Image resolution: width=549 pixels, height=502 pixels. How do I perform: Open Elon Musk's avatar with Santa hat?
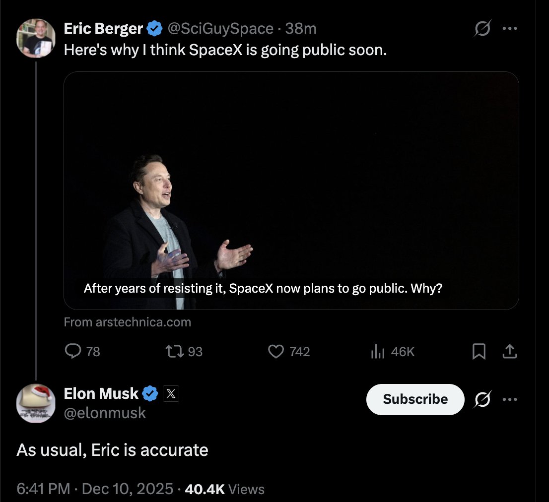(x=36, y=403)
